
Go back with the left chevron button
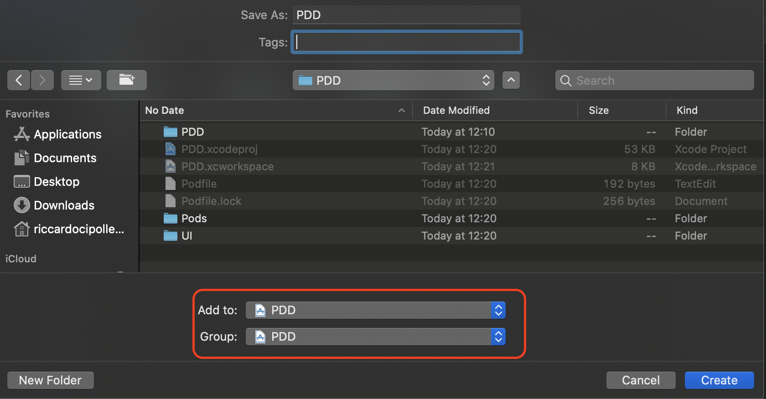coord(19,80)
